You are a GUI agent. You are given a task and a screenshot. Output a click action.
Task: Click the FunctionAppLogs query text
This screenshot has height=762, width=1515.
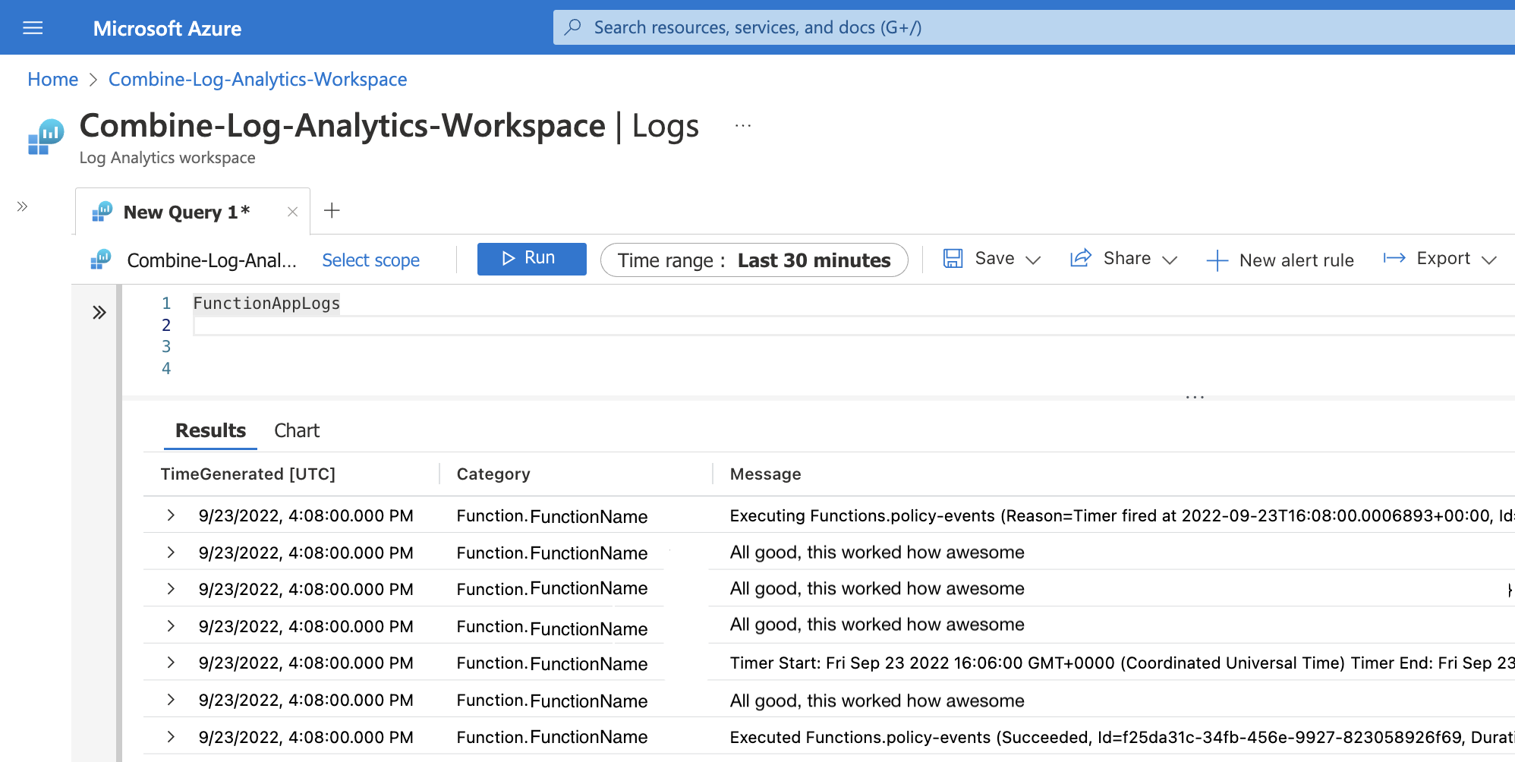[x=266, y=304]
